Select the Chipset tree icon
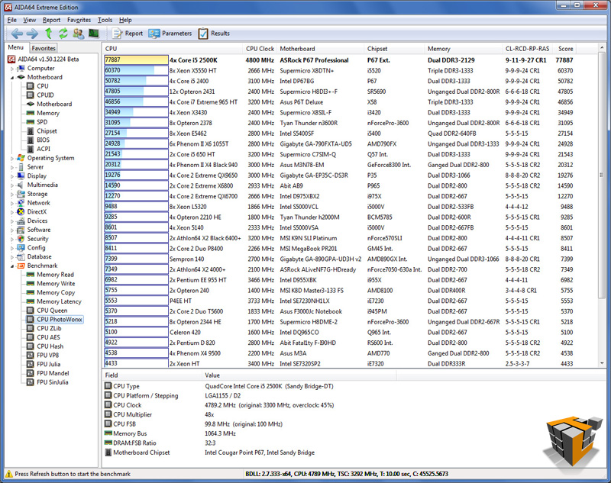 31,131
